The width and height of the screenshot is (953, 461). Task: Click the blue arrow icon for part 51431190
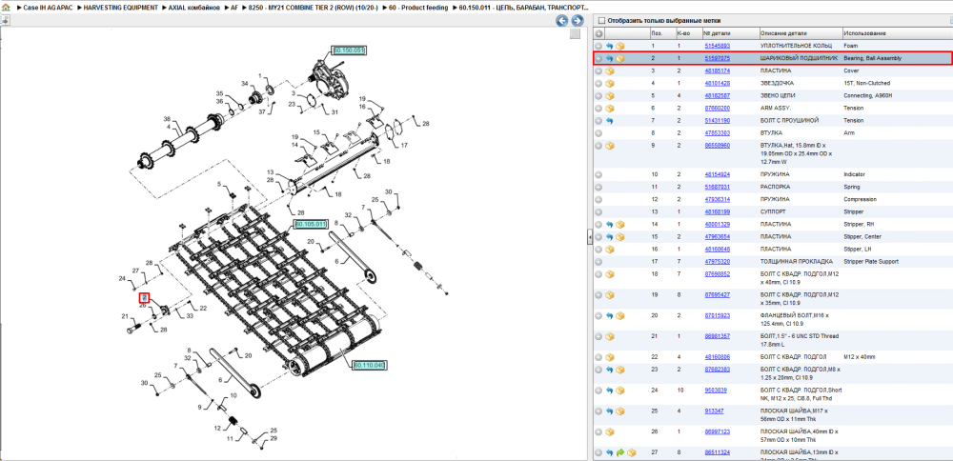610,121
